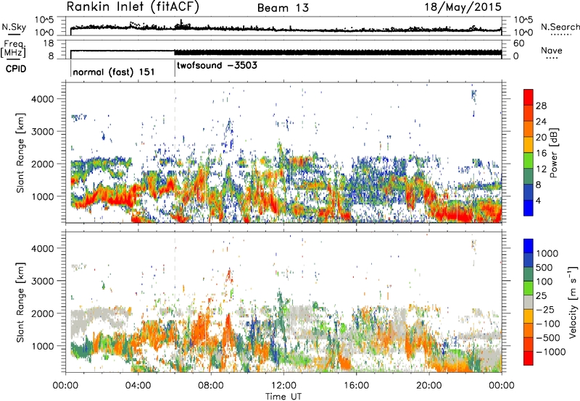580x401 pixels.
Task: Click the '1000' tick on Velocity colorbar
Action: pyautogui.click(x=547, y=253)
